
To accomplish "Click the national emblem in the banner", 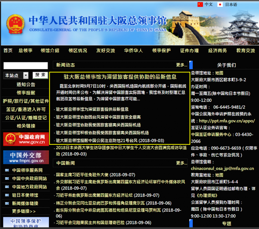I will coord(15,24).
